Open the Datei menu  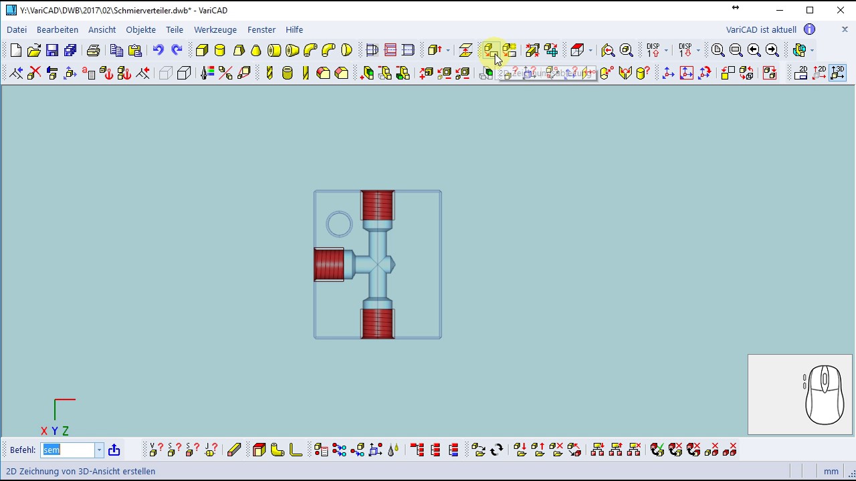pos(17,29)
